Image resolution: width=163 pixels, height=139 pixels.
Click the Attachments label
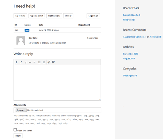[x=20, y=105]
